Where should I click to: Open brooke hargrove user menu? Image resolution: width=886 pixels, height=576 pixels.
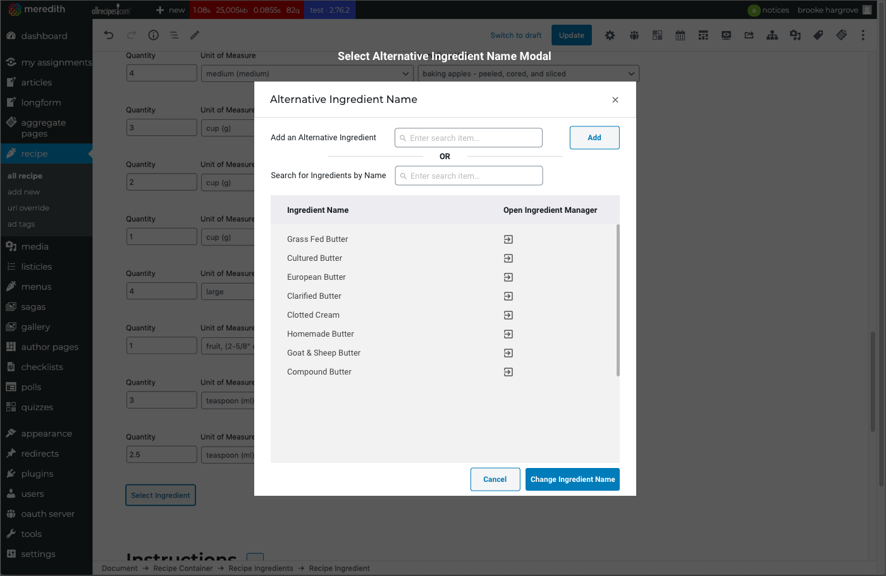point(834,10)
